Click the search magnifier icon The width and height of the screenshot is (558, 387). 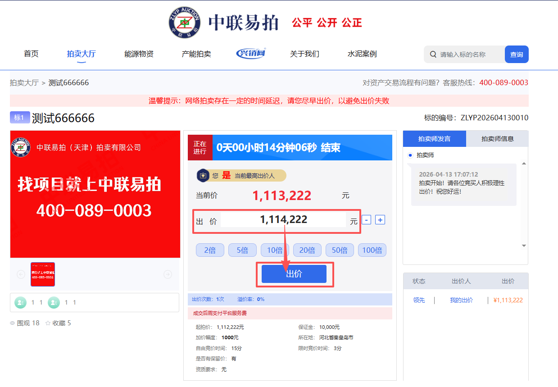(x=433, y=55)
